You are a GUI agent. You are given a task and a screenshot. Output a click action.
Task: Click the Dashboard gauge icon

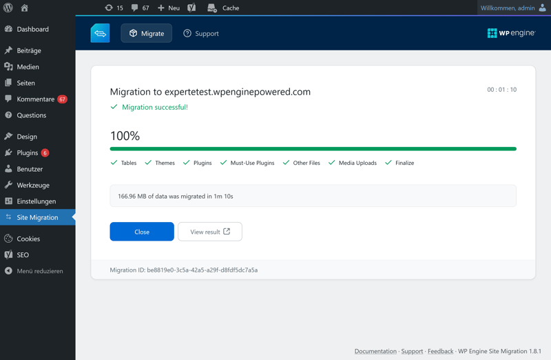[x=8, y=29]
